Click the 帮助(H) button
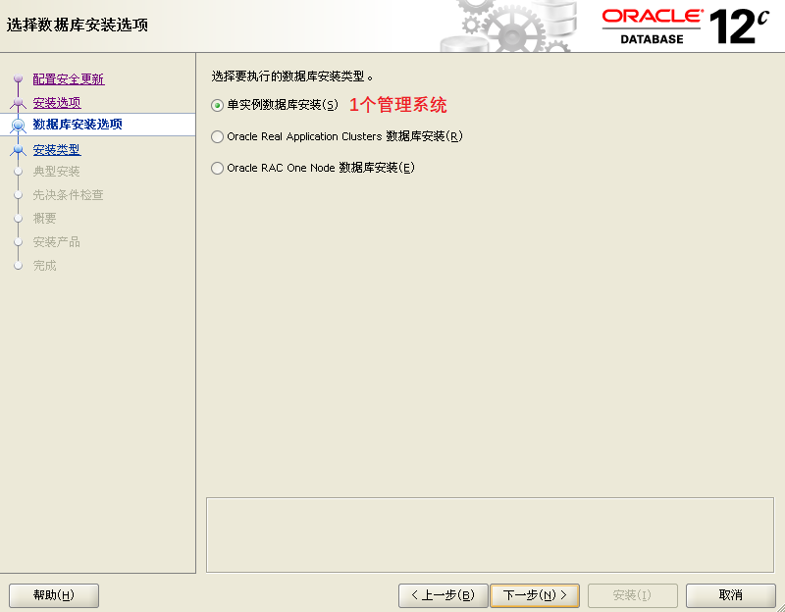This screenshot has height=612, width=785. click(x=54, y=595)
